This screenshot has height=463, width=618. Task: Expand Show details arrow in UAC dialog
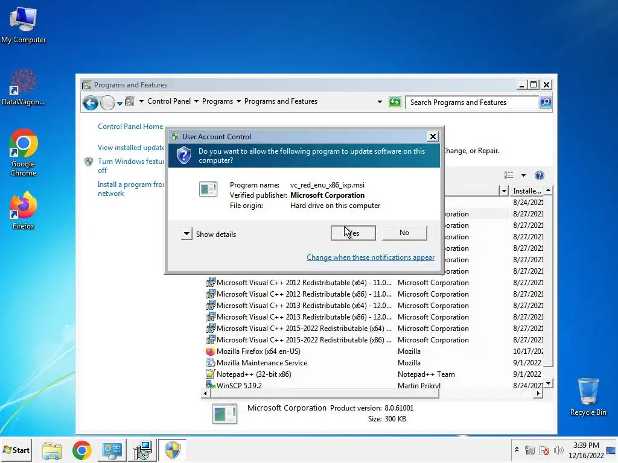pos(186,234)
